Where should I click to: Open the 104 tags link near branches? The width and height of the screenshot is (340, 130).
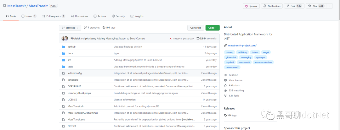(x=109, y=28)
